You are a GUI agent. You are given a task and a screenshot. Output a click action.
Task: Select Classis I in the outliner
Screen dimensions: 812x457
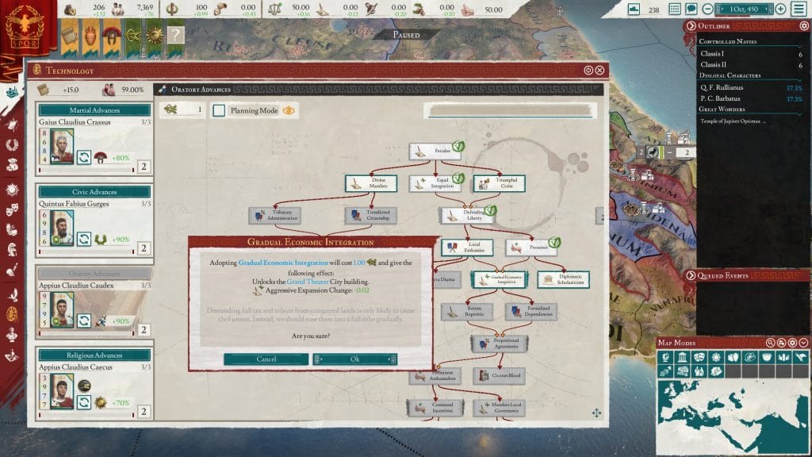[x=751, y=53]
